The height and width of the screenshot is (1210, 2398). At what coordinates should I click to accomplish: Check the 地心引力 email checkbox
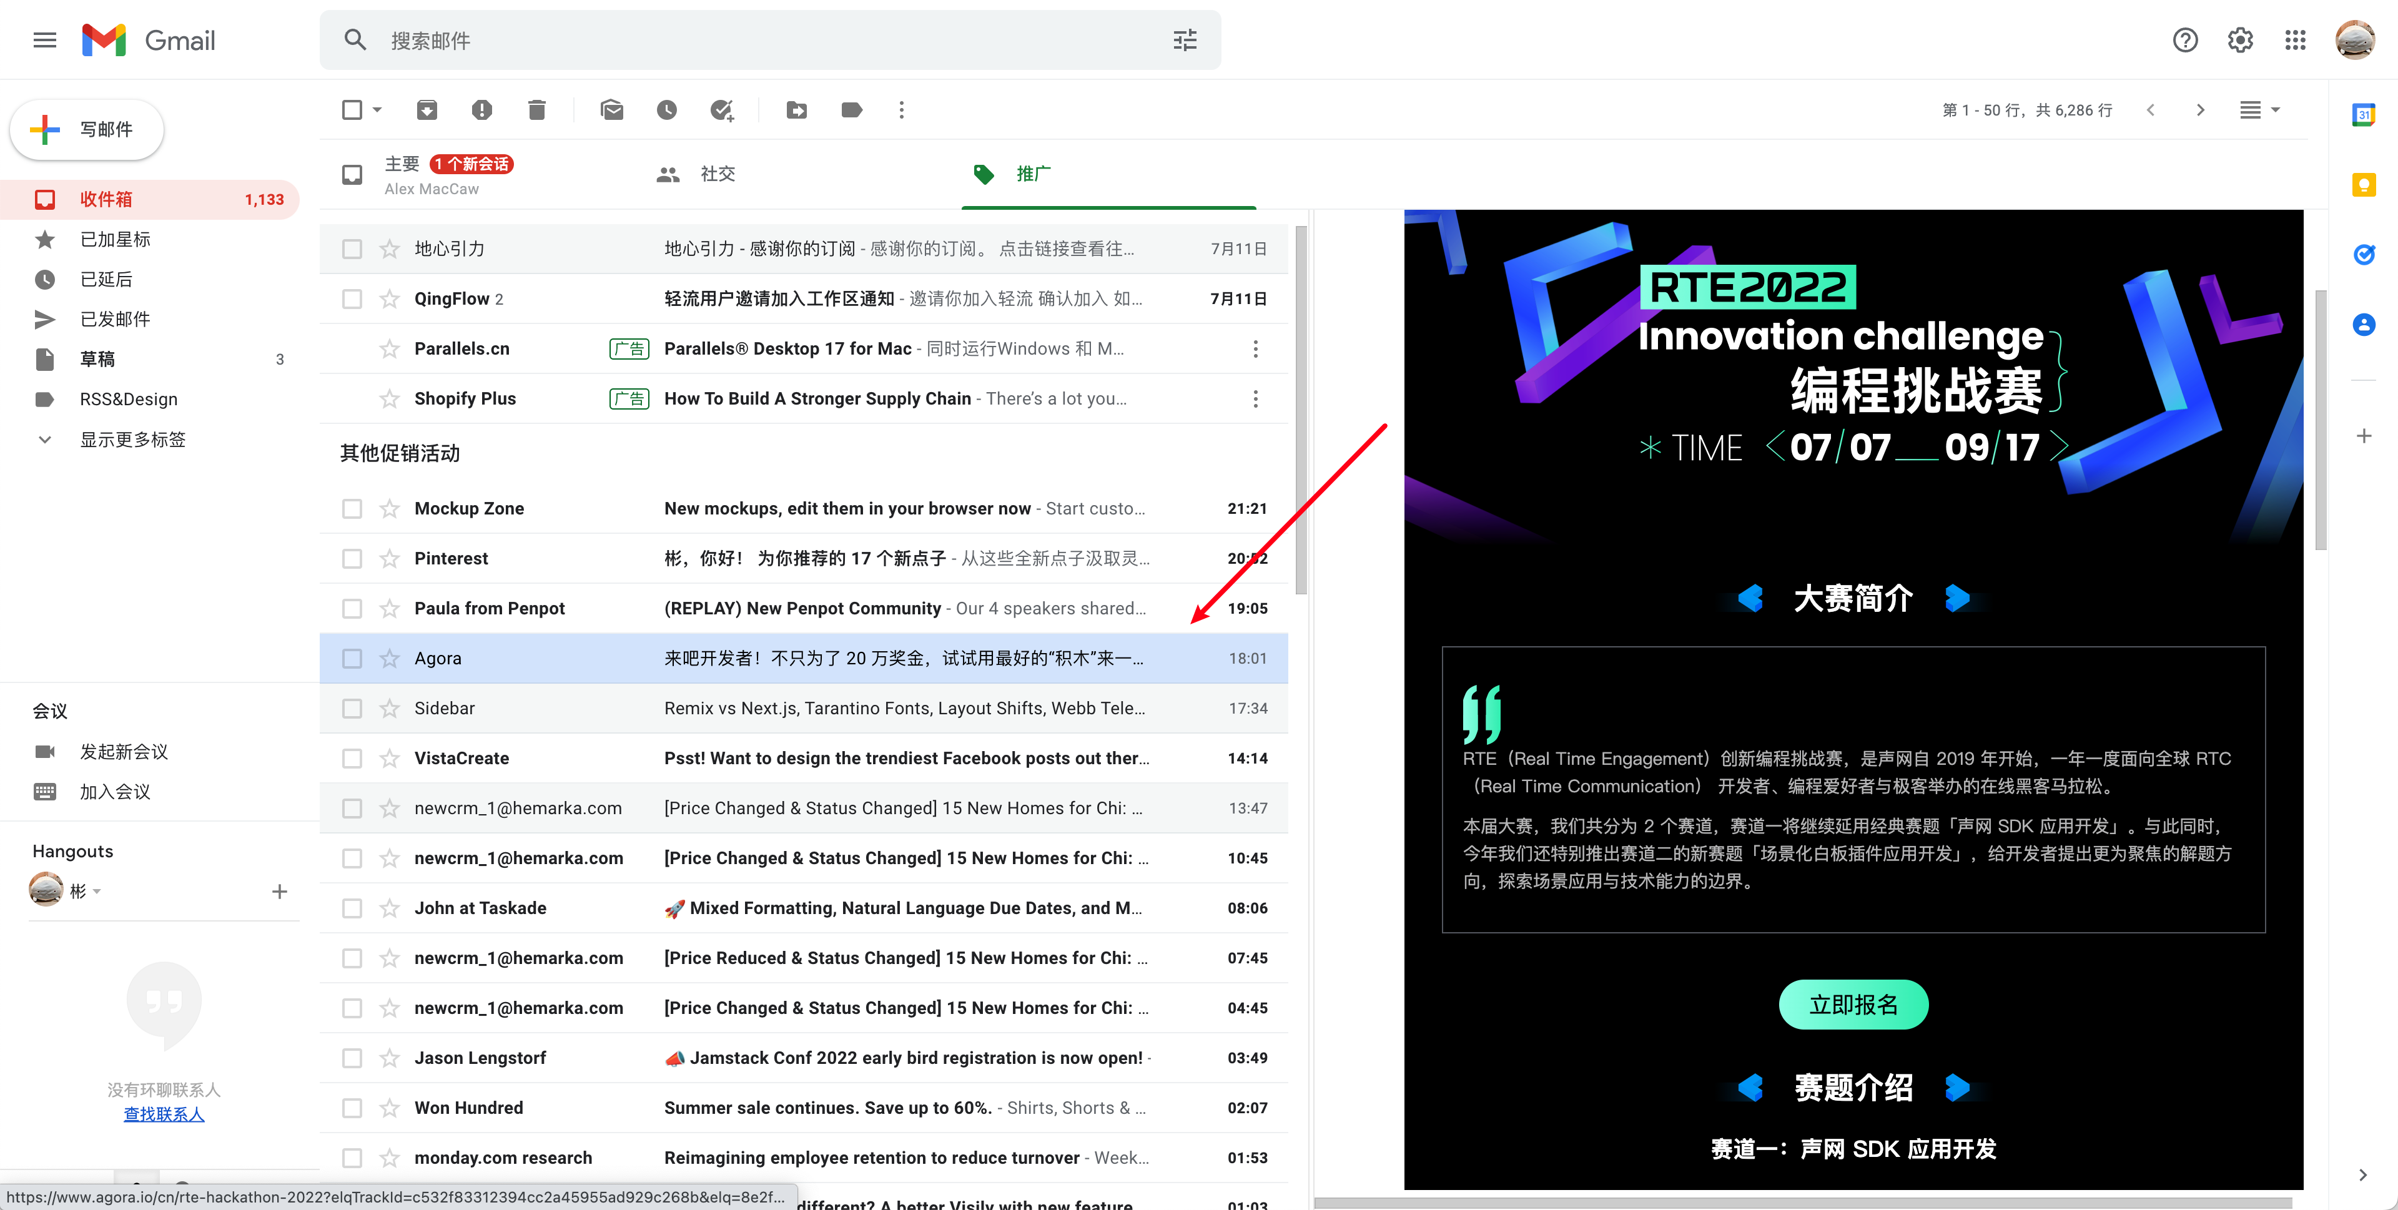[352, 248]
